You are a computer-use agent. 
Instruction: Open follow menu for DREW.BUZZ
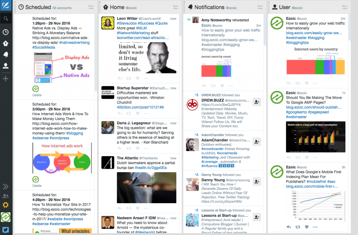click(257, 102)
